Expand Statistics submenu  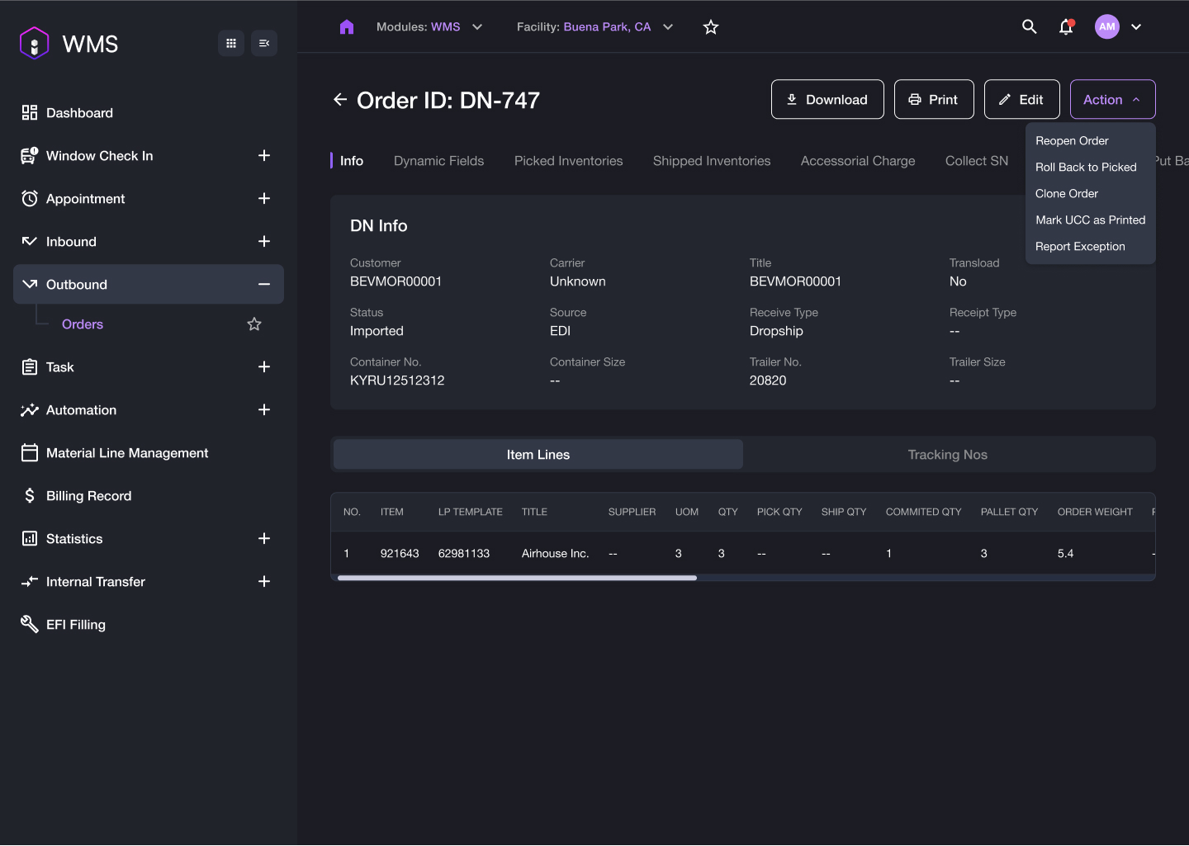pyautogui.click(x=264, y=538)
